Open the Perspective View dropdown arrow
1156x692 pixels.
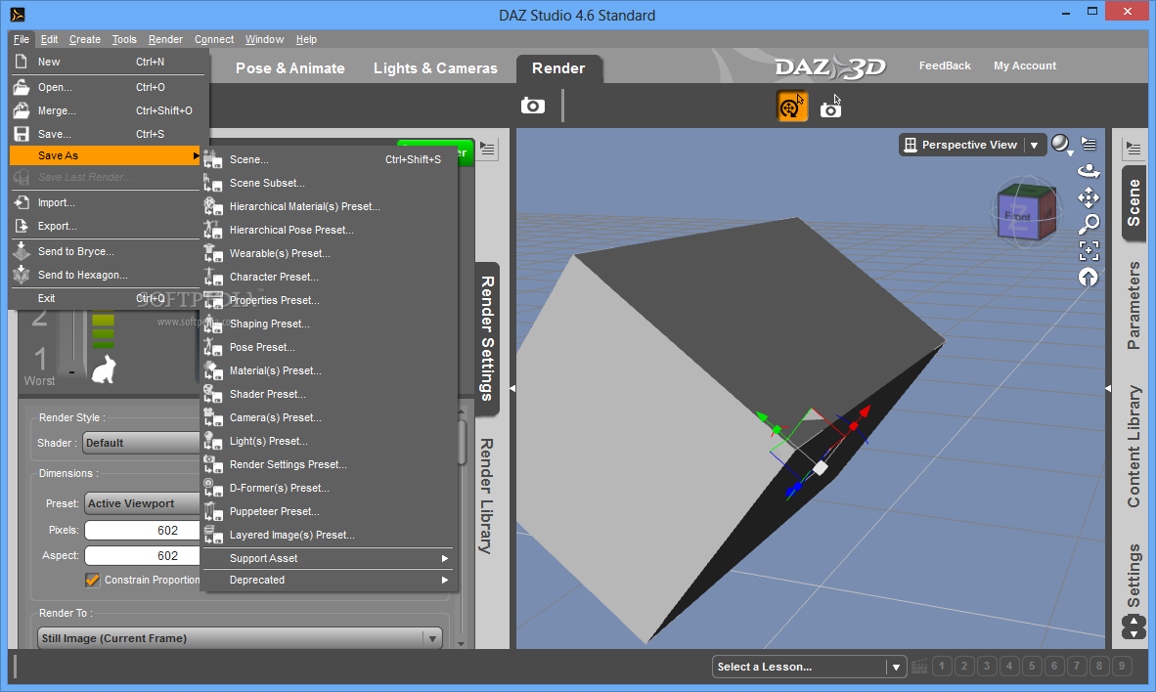(x=1035, y=146)
